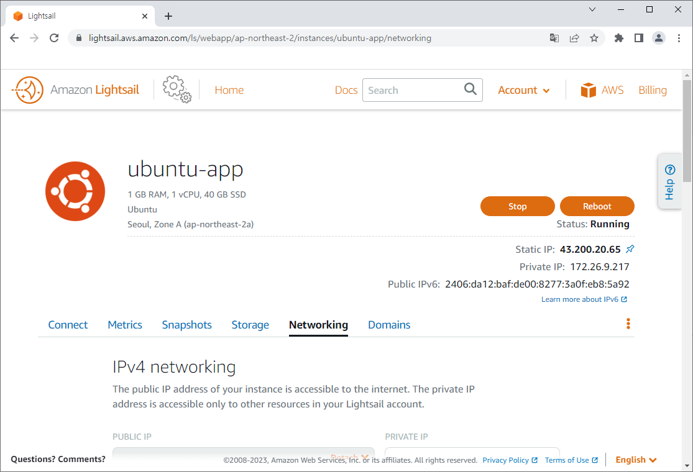The height and width of the screenshot is (472, 693).
Task: Open the Help side panel
Action: [669, 181]
